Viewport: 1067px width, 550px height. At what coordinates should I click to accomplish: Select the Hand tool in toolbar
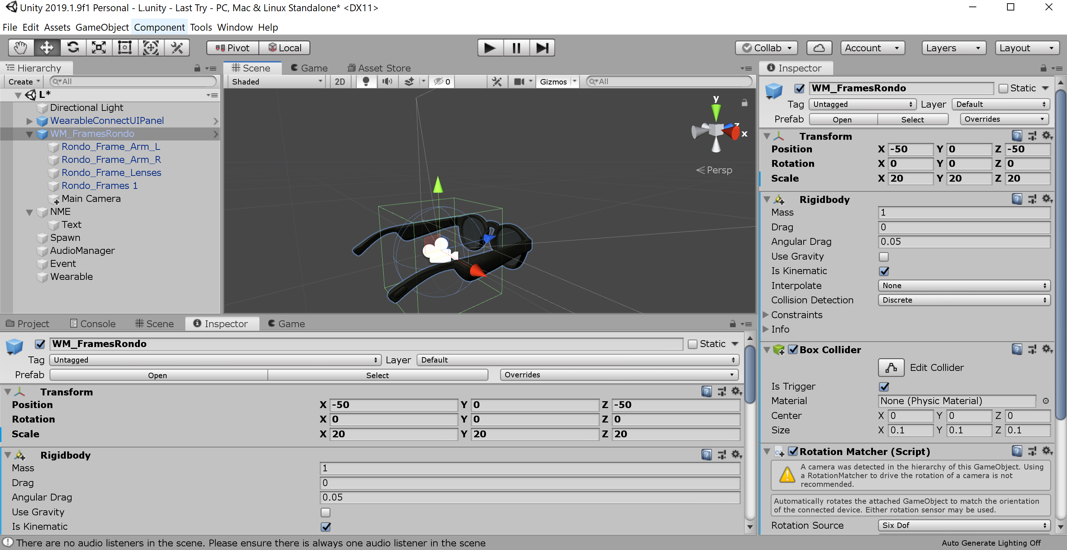20,48
